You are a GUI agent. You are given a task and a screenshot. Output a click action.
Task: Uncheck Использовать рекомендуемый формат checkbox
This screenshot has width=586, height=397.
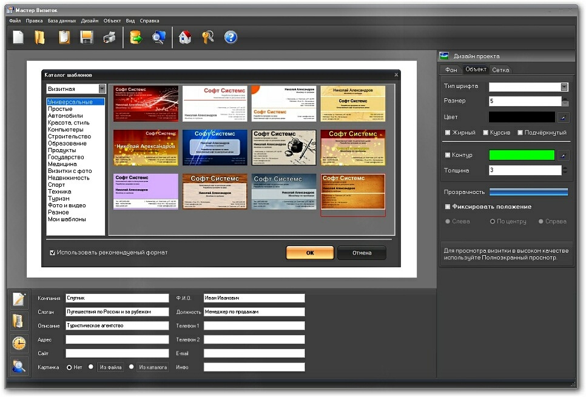click(x=53, y=253)
